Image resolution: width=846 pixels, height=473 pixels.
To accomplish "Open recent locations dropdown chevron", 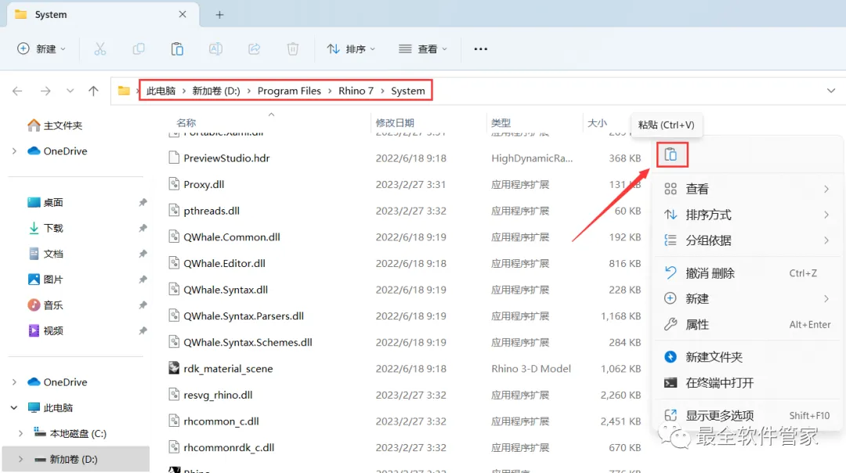I will pos(70,91).
